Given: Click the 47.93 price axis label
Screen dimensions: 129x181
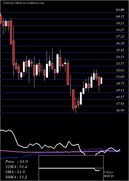Looking at the screenshot, I should [x=120, y=103].
